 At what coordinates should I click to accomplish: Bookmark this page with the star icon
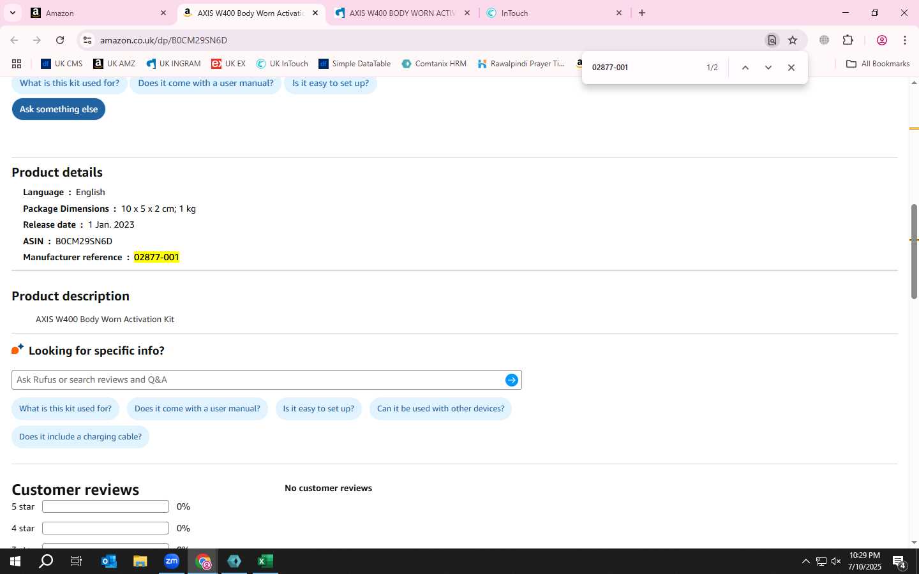(x=793, y=40)
